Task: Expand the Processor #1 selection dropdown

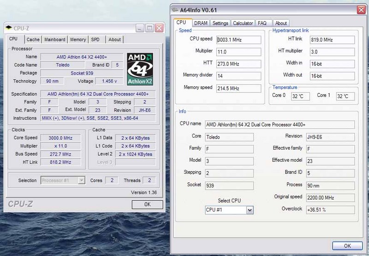Action: pos(82,180)
